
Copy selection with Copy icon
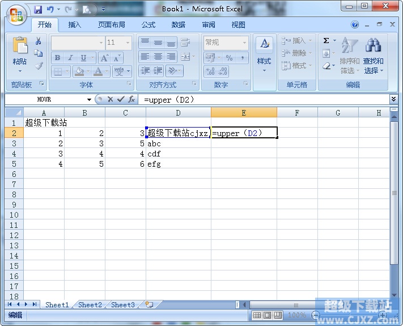pos(39,53)
